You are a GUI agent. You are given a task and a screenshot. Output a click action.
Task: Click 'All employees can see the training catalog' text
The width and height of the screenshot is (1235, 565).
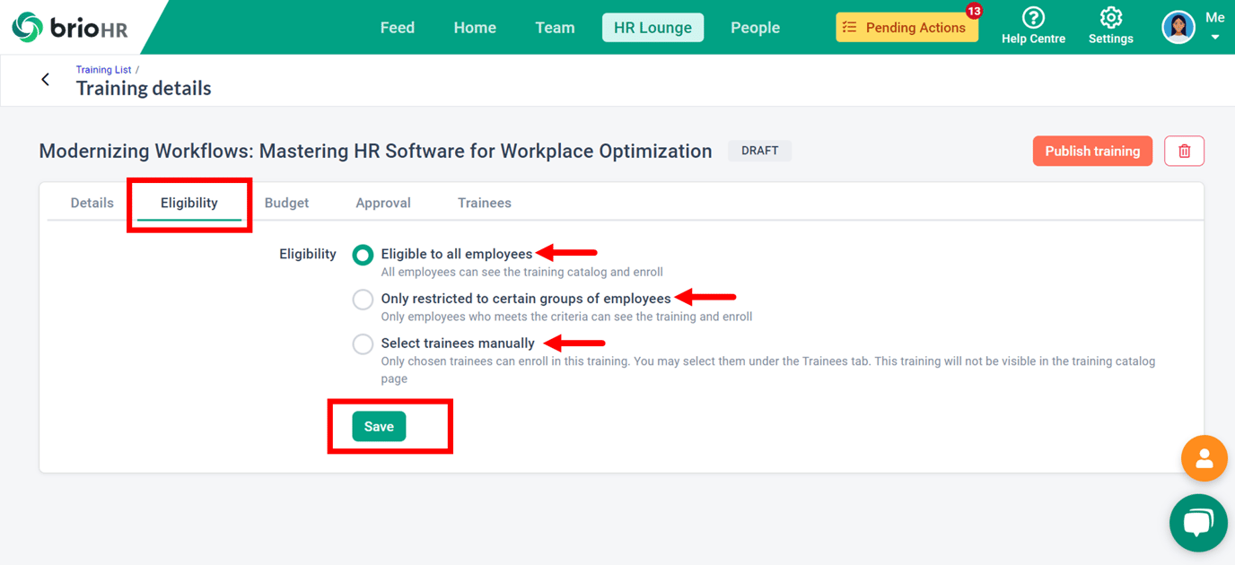522,272
